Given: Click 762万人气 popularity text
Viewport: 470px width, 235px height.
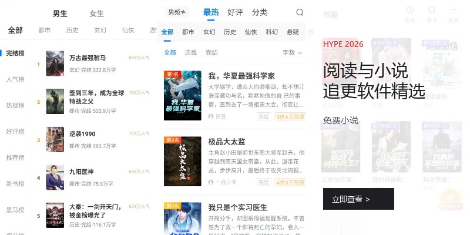Looking at the screenshot, I should pyautogui.click(x=139, y=93).
